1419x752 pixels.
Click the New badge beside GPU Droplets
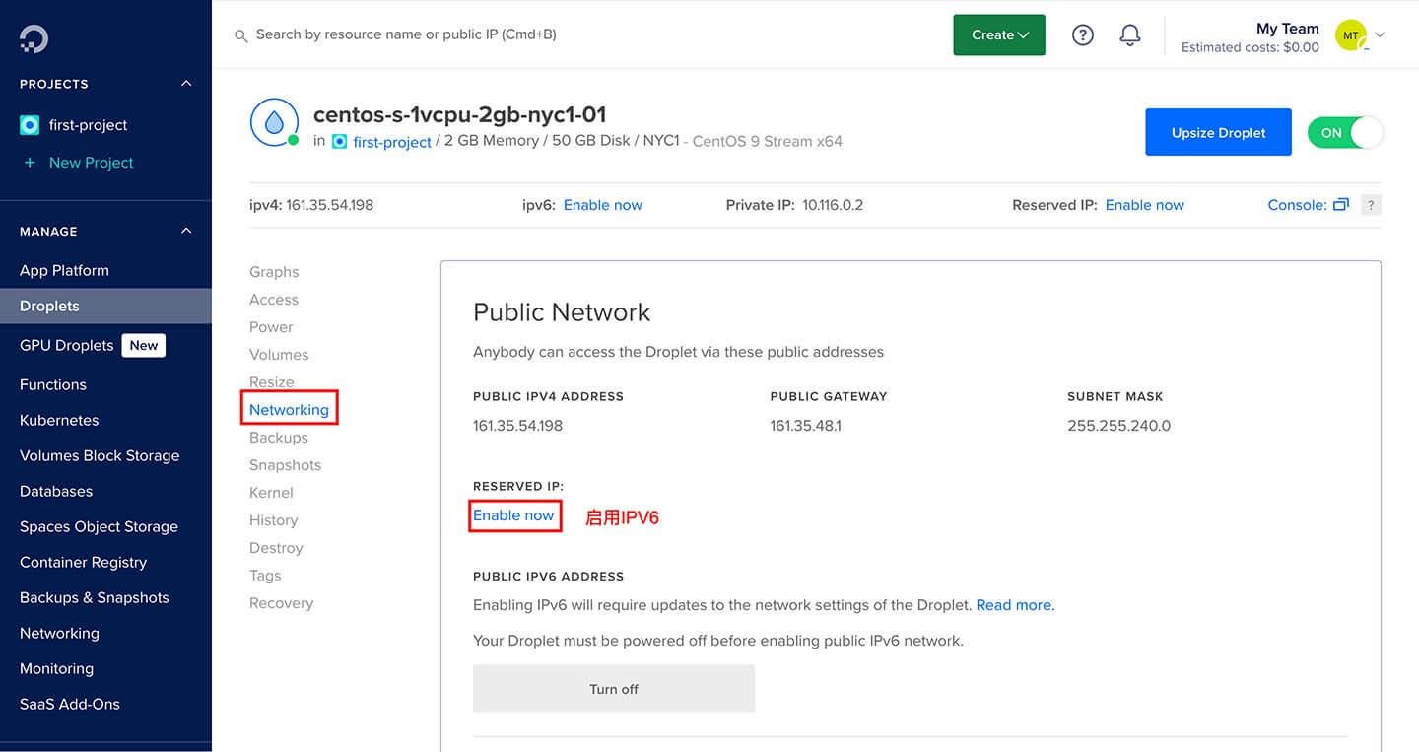coord(144,345)
